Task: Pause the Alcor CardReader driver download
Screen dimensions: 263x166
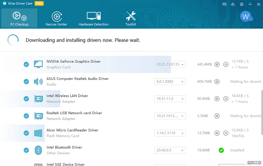Action: [x=226, y=133]
